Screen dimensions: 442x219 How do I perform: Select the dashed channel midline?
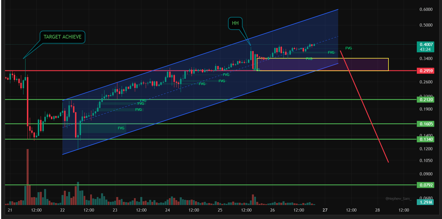200,82
